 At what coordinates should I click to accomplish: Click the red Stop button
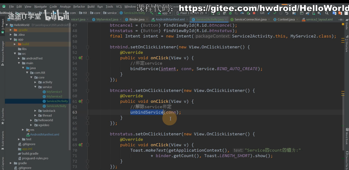[254, 13]
